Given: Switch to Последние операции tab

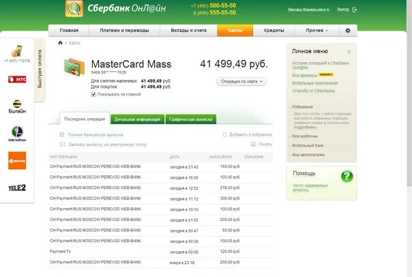Looking at the screenshot, I should (x=85, y=119).
